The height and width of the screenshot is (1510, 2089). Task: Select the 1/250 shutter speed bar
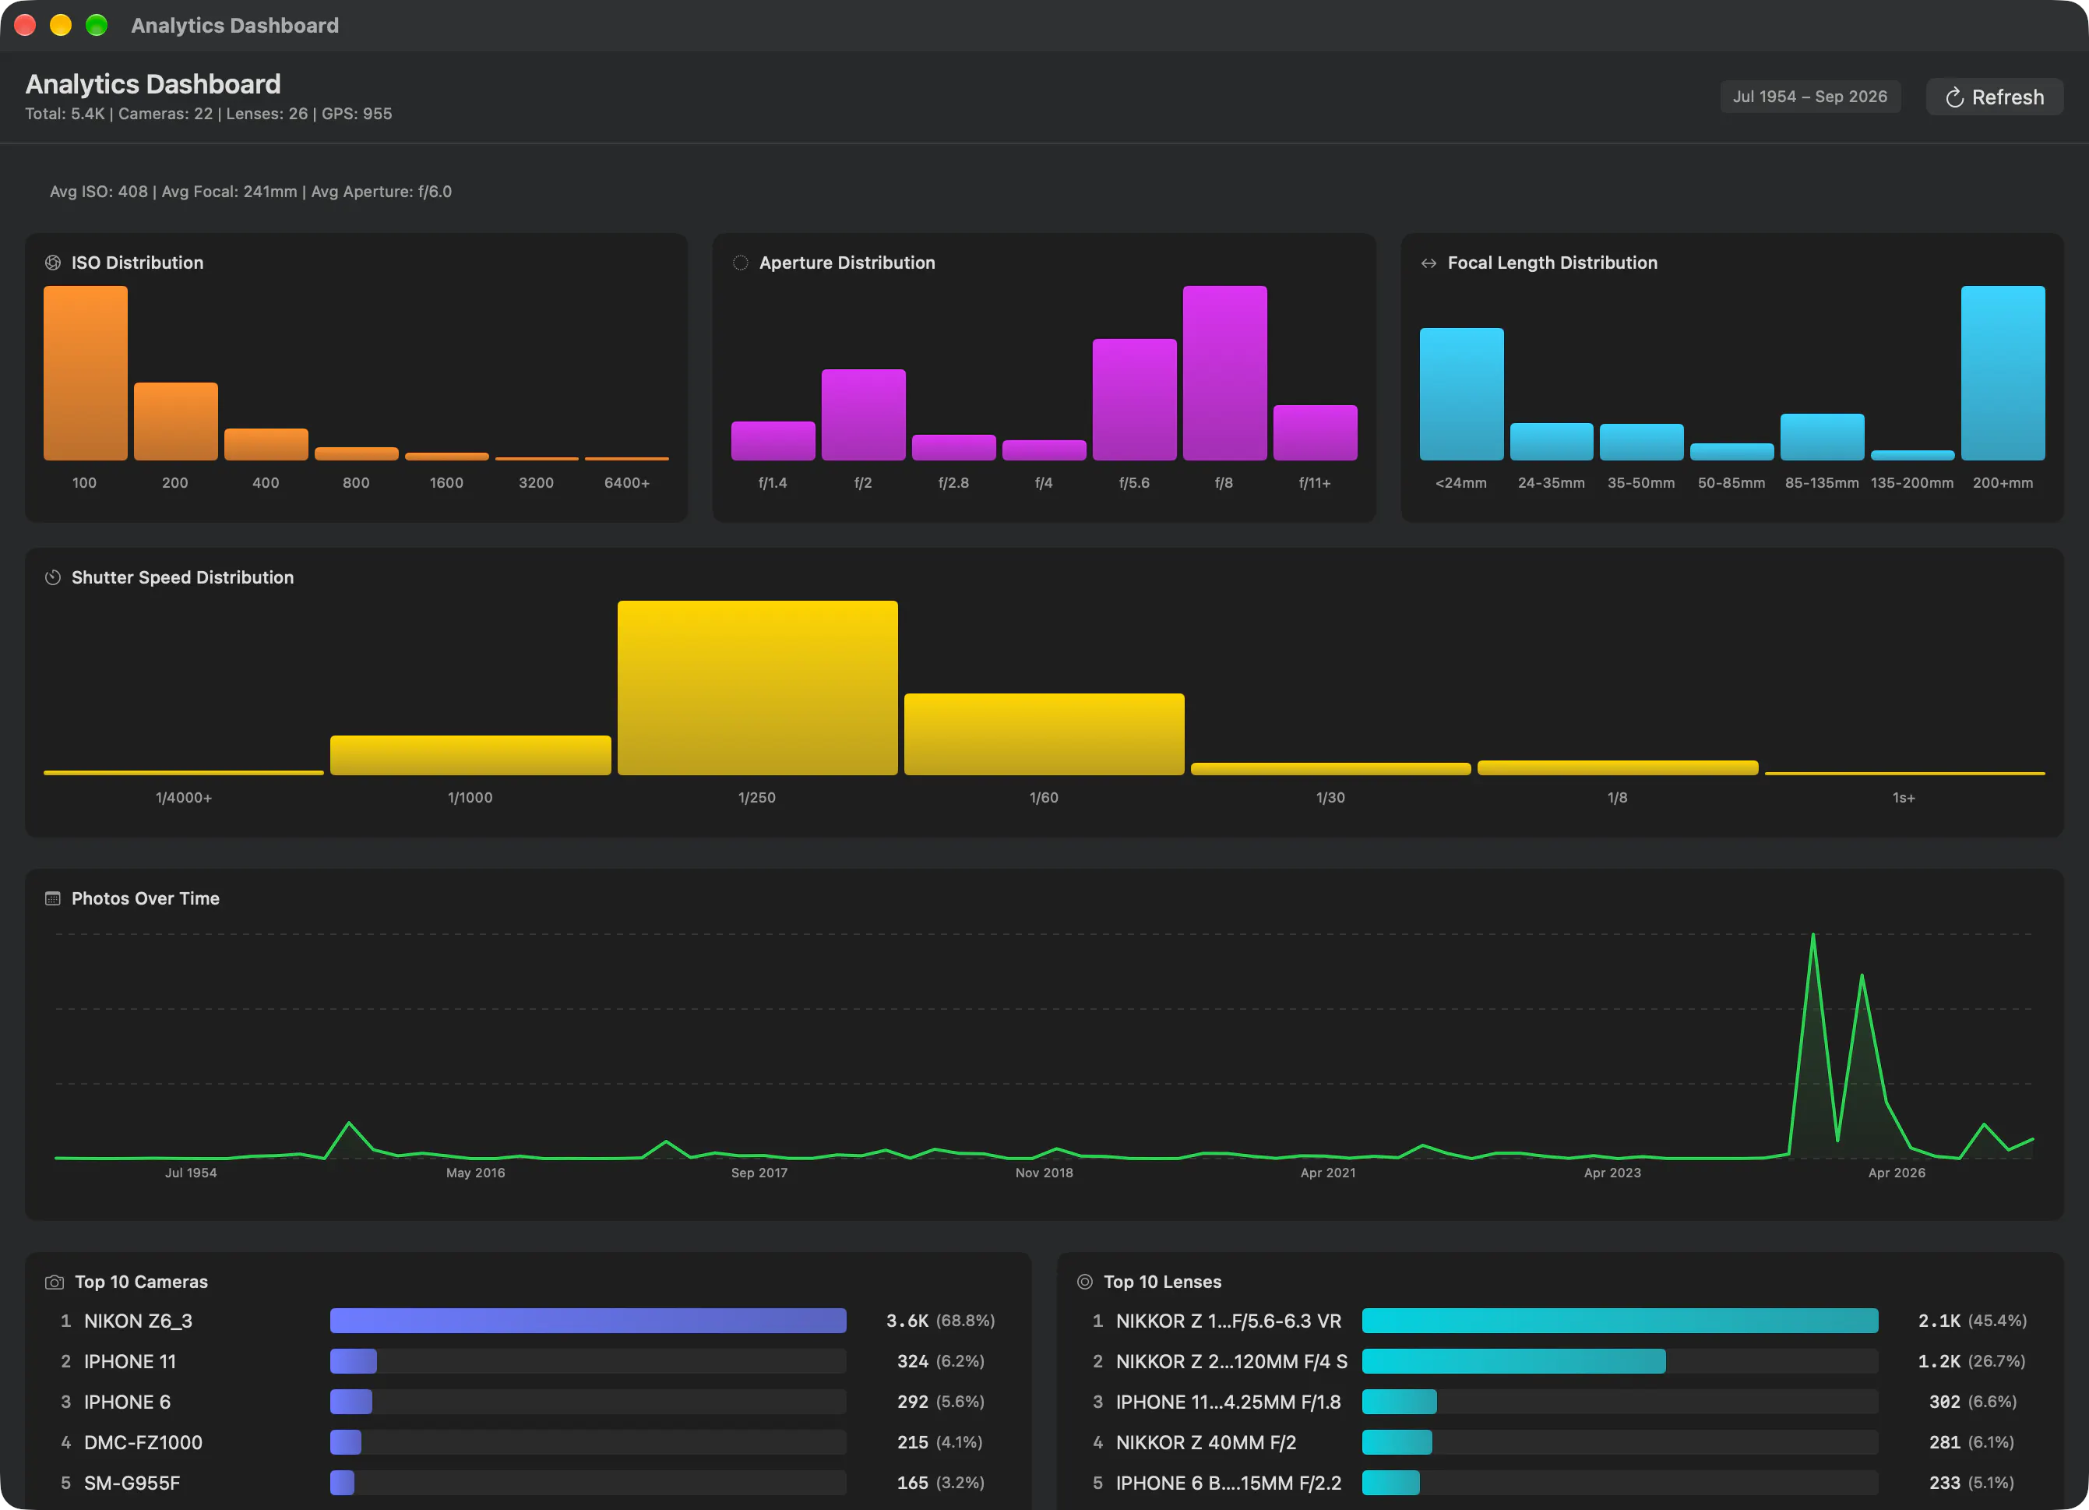[757, 687]
